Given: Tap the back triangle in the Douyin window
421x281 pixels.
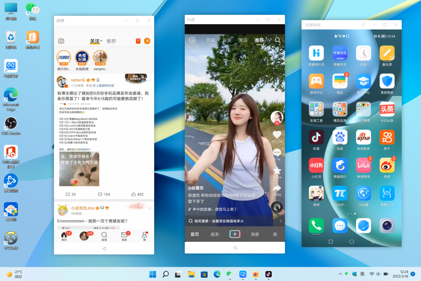Looking at the screenshot, I should click(235, 248).
